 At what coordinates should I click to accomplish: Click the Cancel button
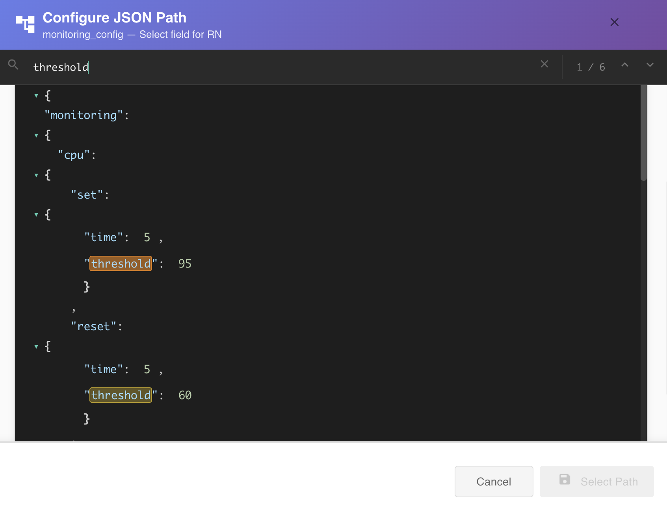(494, 482)
